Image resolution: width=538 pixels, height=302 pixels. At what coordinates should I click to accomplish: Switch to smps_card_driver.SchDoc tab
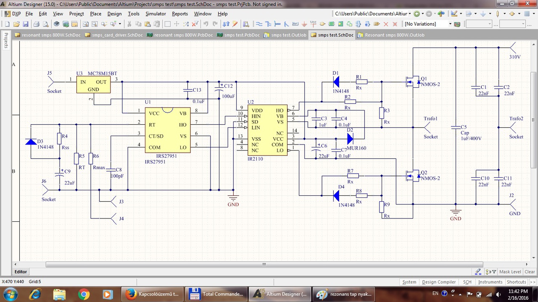(x=113, y=35)
